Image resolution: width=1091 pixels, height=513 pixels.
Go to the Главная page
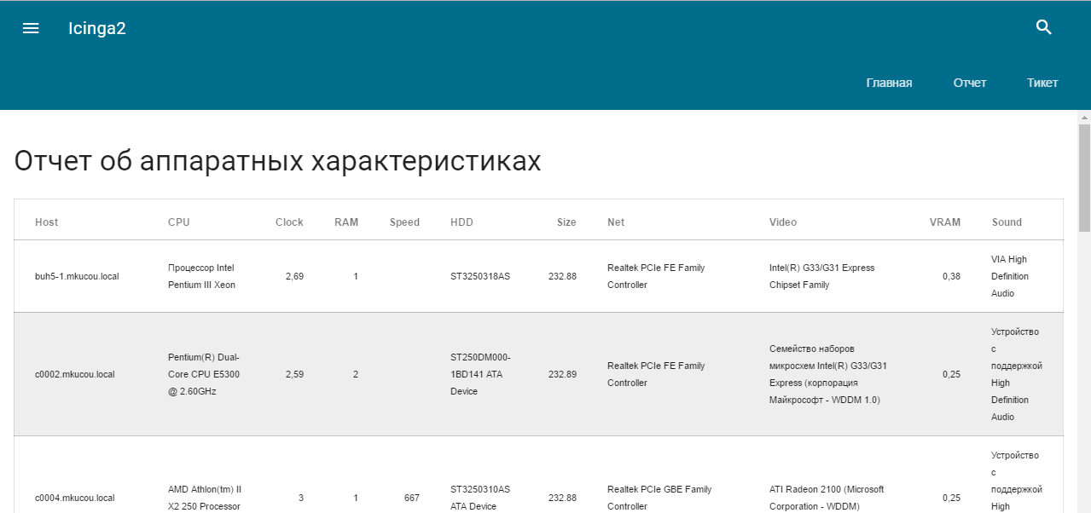click(889, 83)
